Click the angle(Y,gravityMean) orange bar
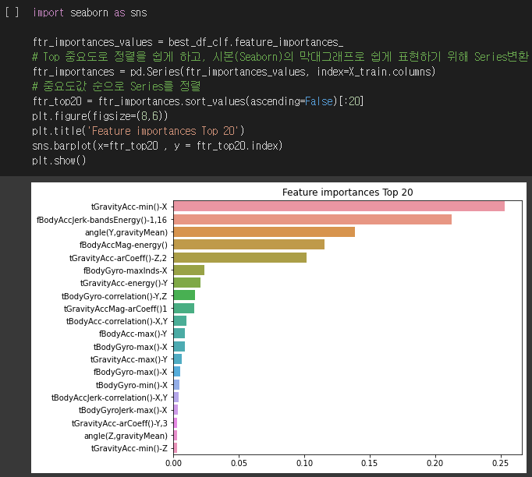Viewport: 532px width, 477px height. click(x=264, y=232)
